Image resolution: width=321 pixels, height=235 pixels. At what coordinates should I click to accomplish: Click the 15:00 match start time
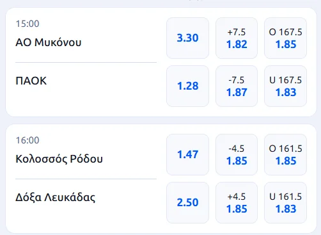[27, 24]
